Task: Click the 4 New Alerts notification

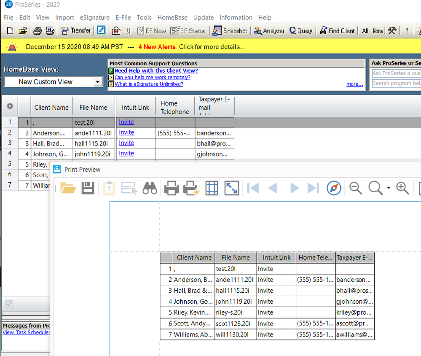Action: click(x=157, y=47)
